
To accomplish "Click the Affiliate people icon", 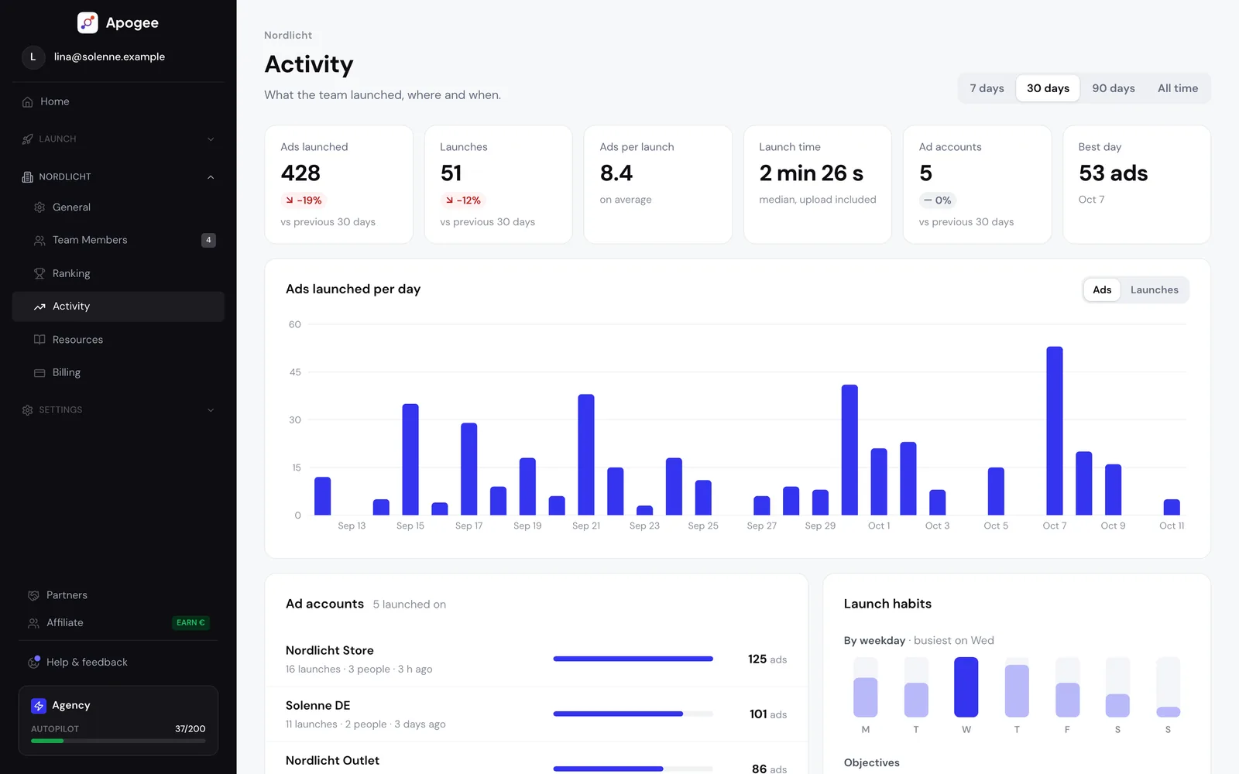I will tap(33, 623).
